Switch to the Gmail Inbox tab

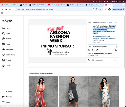[x=14, y=5]
